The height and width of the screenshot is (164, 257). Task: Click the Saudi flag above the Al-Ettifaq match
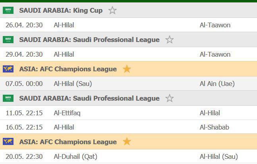(8, 98)
